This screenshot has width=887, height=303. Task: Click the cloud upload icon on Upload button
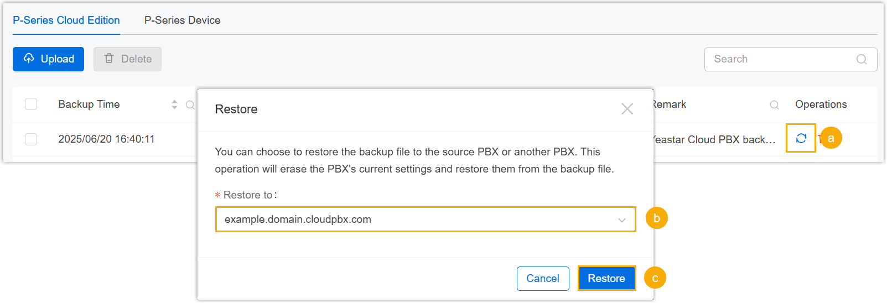click(29, 59)
